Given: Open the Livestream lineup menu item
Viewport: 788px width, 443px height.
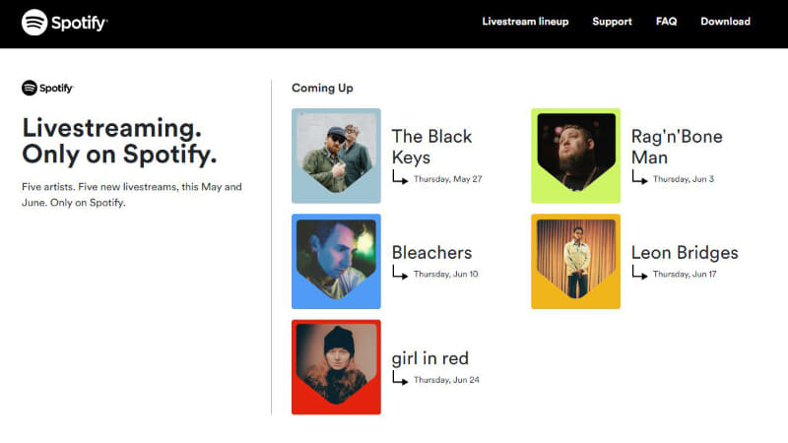Looking at the screenshot, I should pos(525,22).
